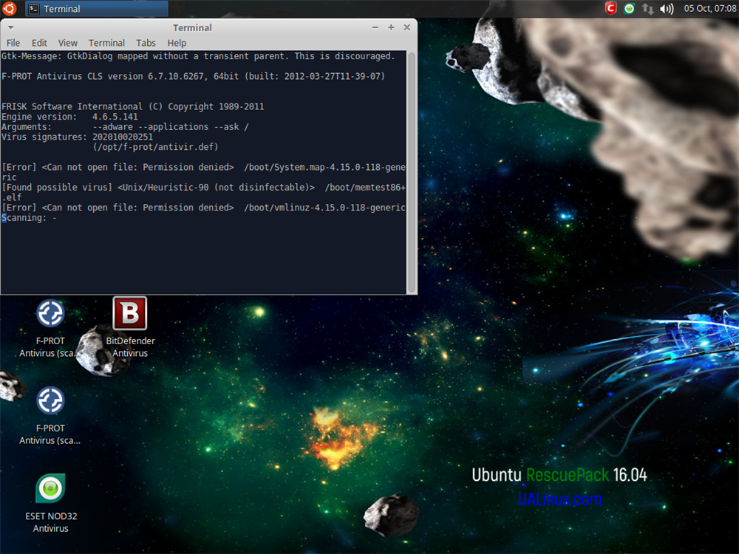739x554 pixels.
Task: Click the vmlinuz permission denied error line
Action: pos(203,208)
